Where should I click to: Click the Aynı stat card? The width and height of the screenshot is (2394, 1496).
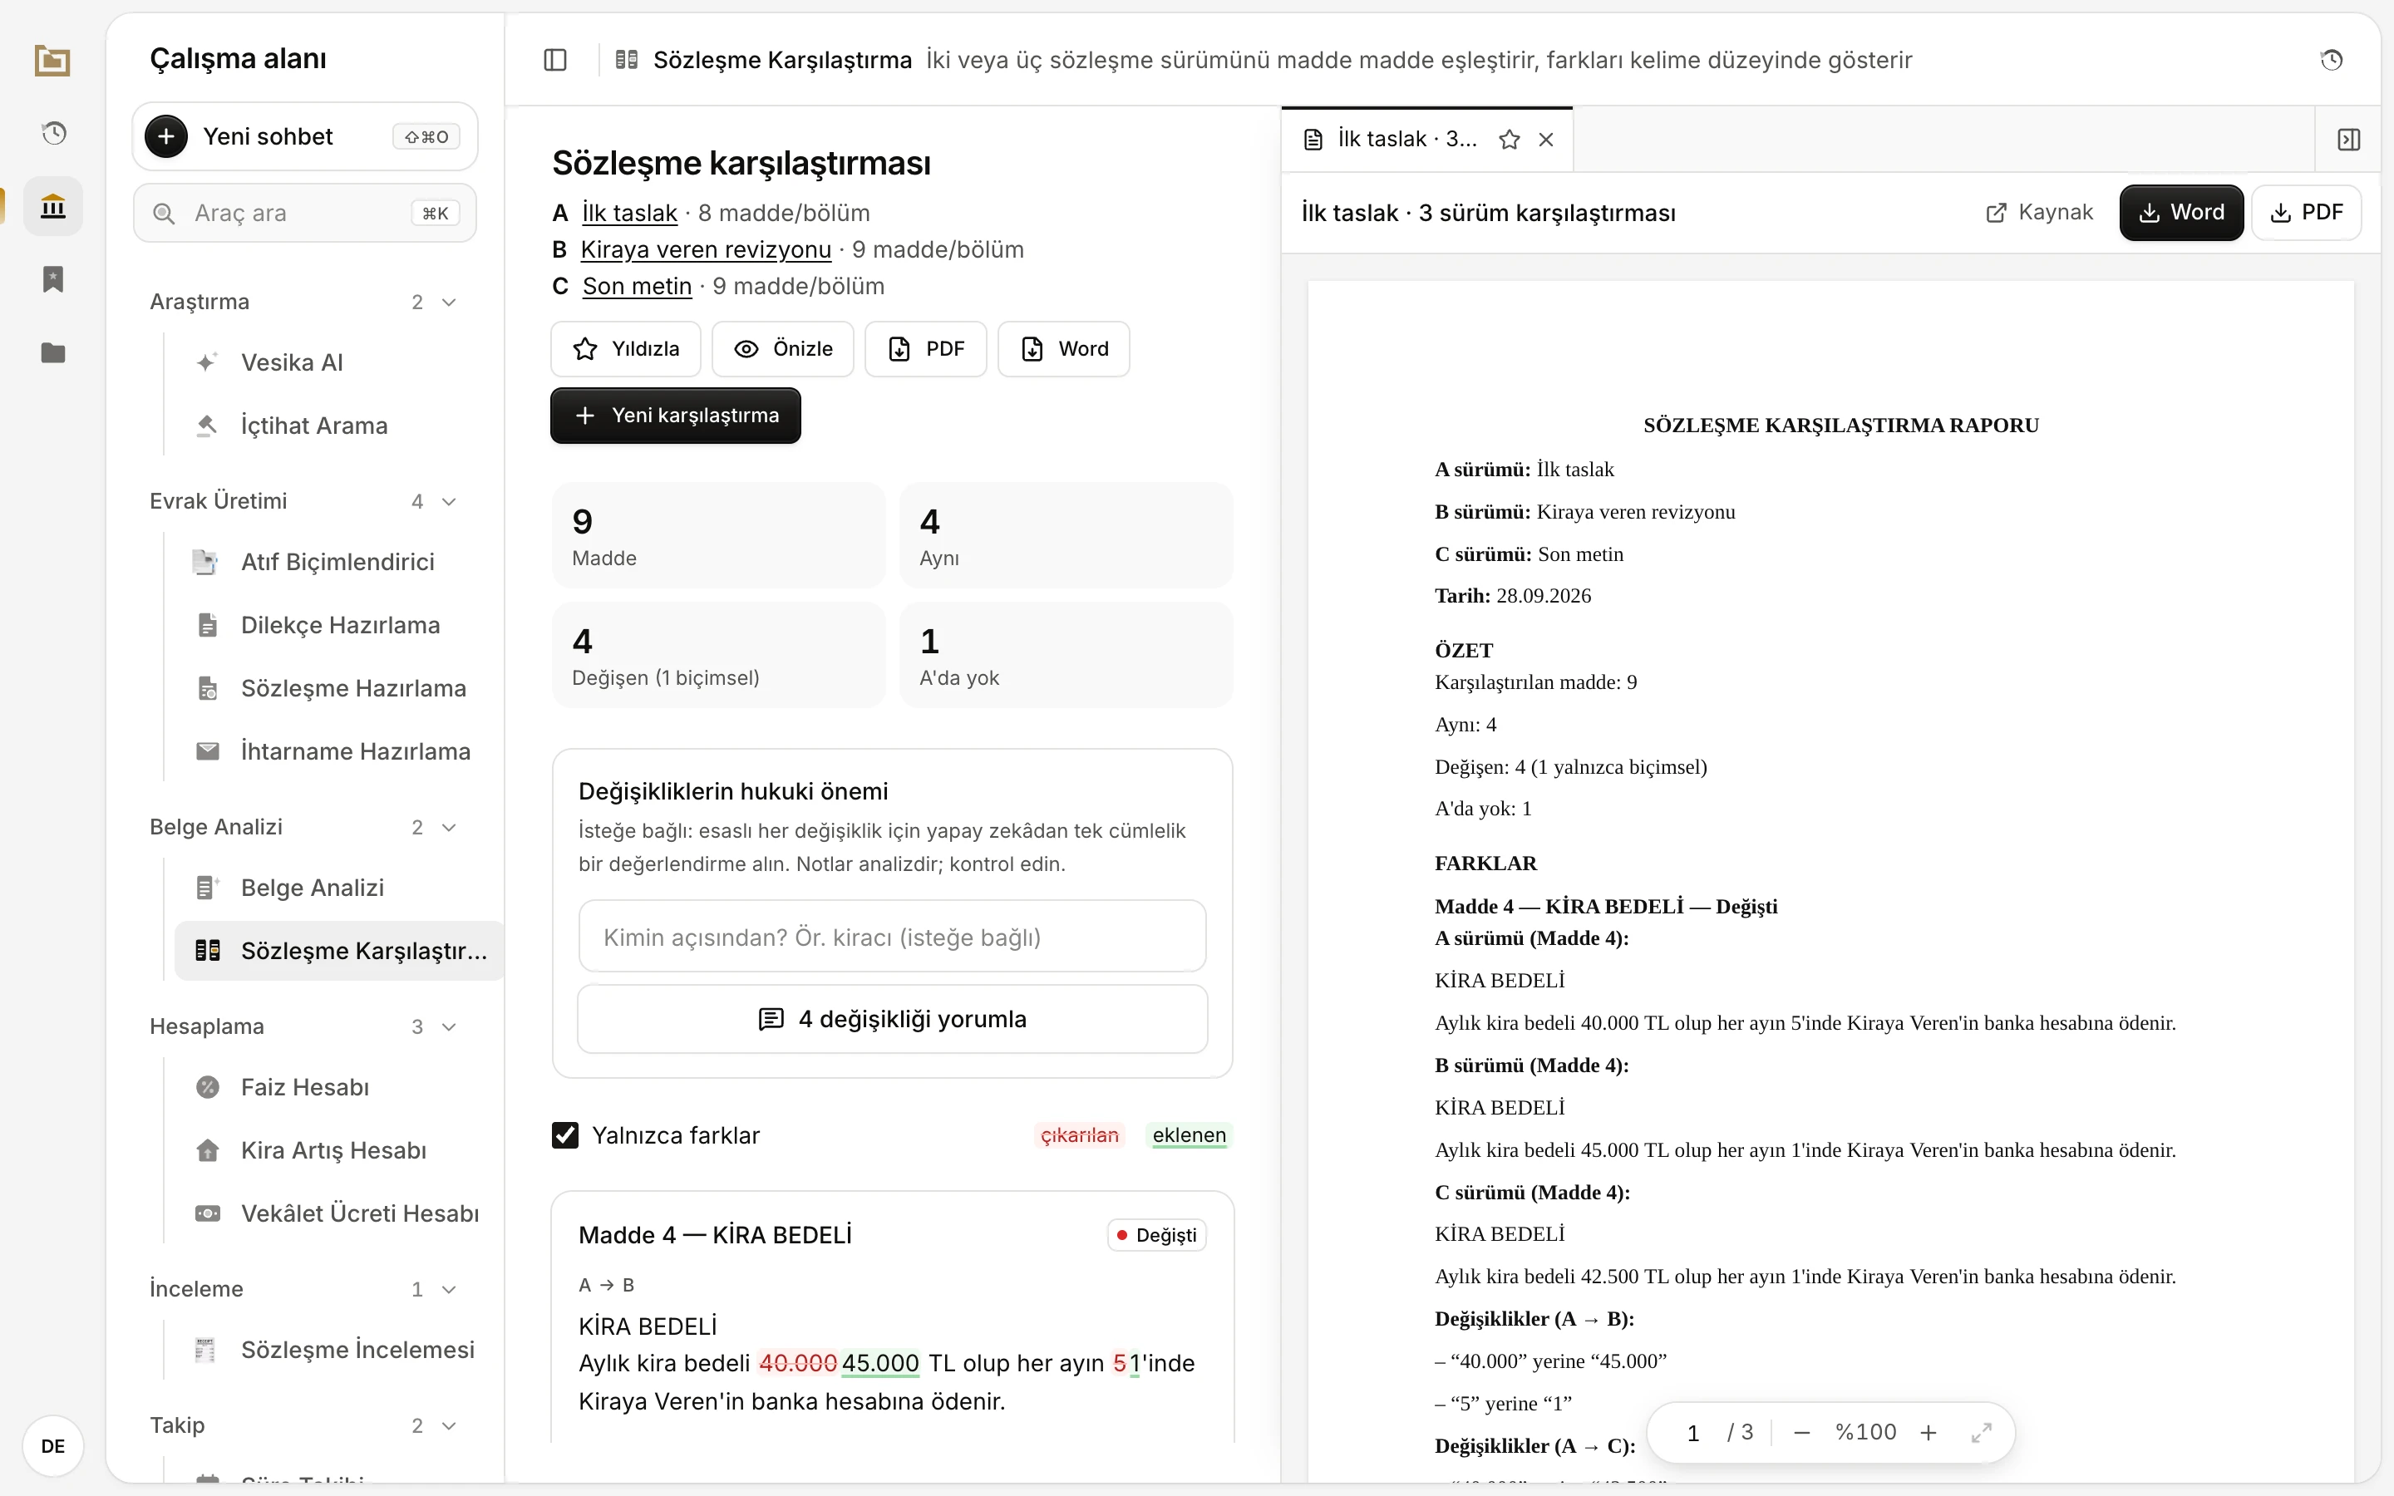1066,535
